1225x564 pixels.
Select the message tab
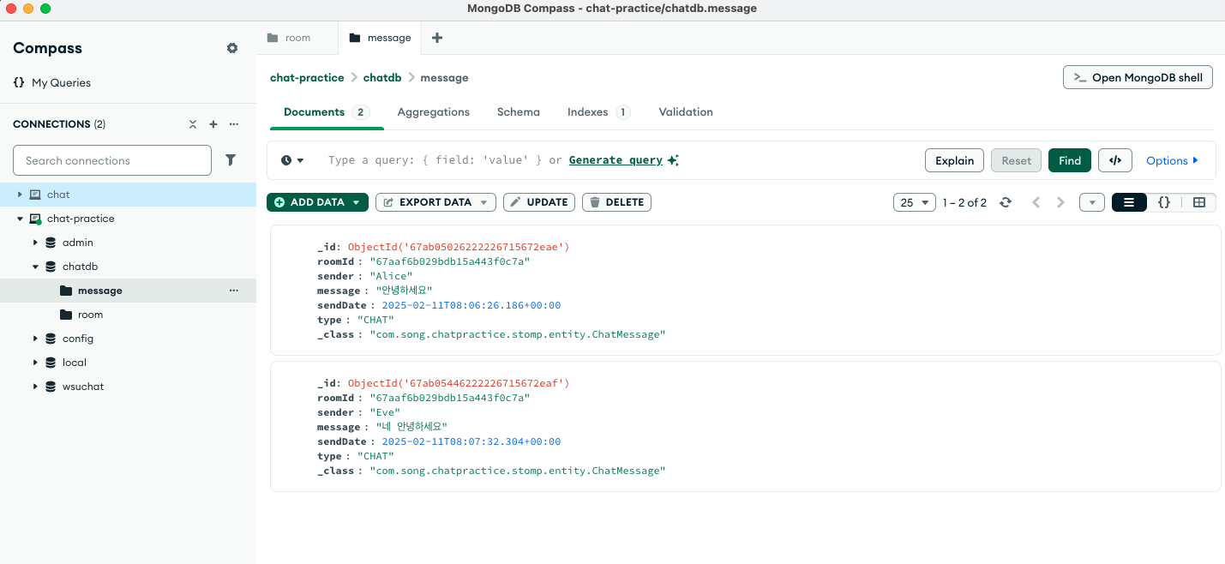point(381,38)
